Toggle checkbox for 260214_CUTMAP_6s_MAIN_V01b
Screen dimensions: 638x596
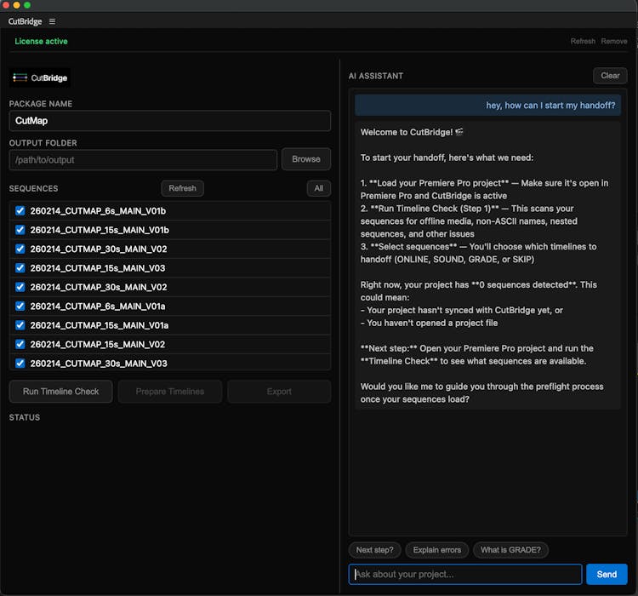point(20,210)
